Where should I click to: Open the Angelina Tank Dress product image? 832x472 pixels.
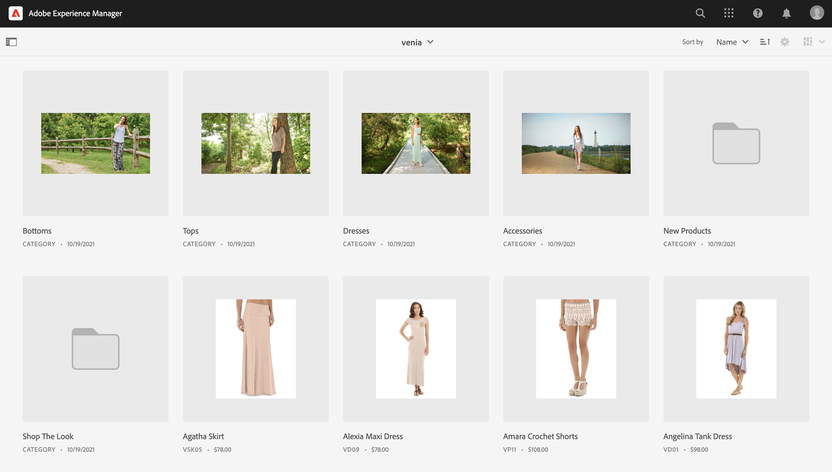[x=736, y=349]
